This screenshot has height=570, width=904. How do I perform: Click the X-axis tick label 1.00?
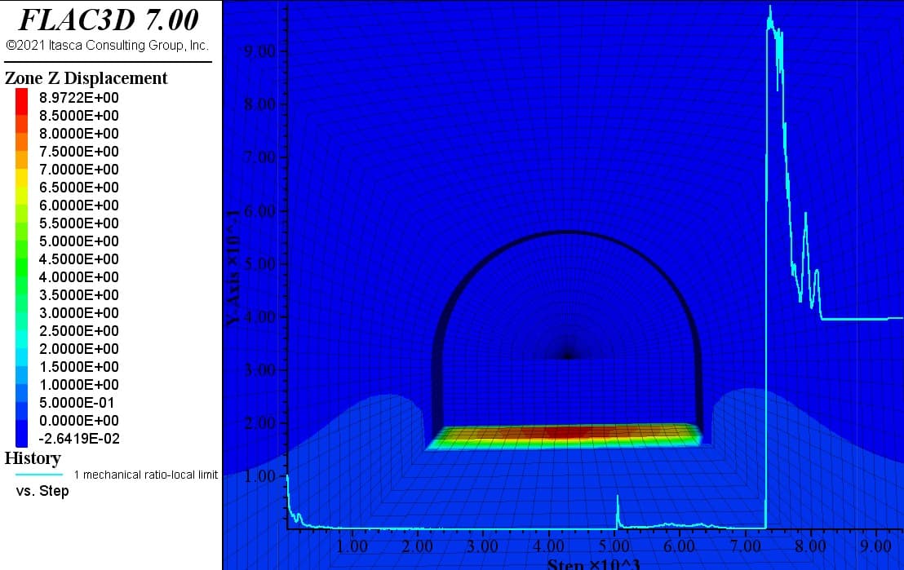[352, 546]
